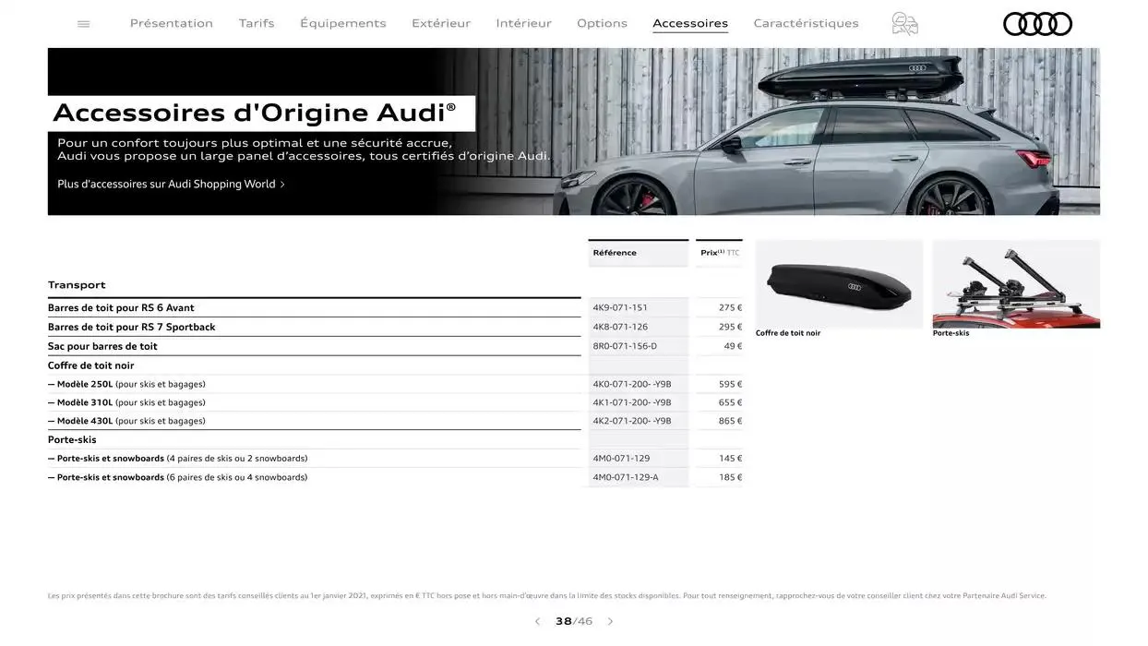This screenshot has width=1148, height=646.
Task: Visit Audi Shopping World link
Action: (x=166, y=183)
